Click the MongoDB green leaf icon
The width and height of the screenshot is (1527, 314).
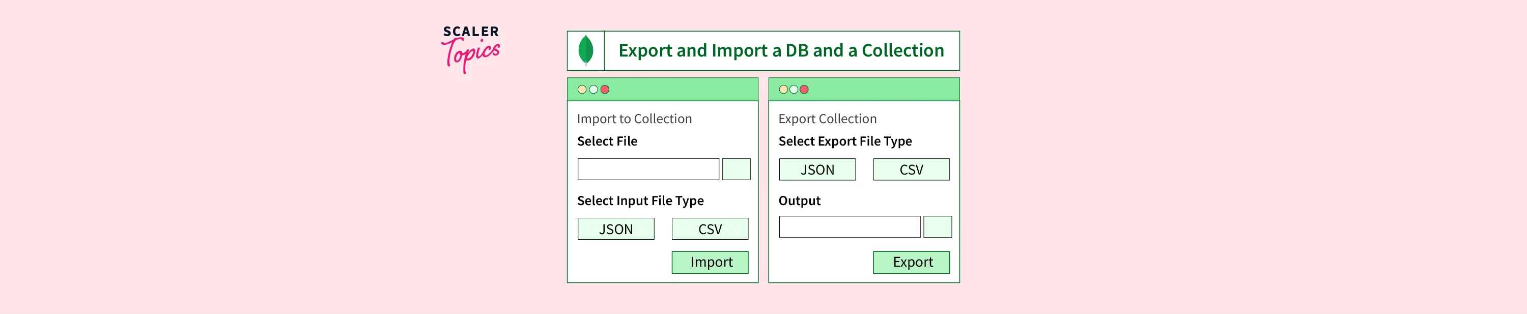point(586,50)
